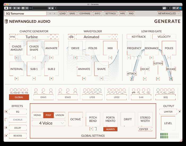This screenshot has width=186, height=146.
Task: Open modulation [+] under DRIVE knob
Action: (x=75, y=58)
